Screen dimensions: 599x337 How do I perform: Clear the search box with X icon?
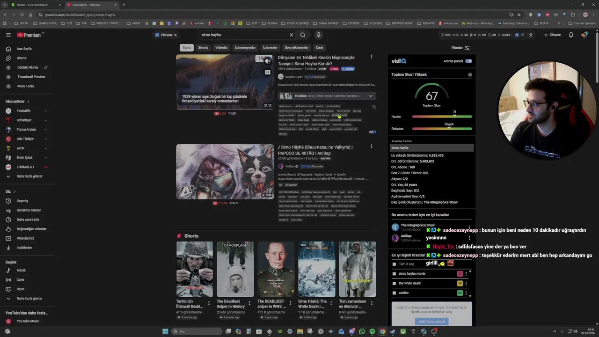tap(291, 35)
